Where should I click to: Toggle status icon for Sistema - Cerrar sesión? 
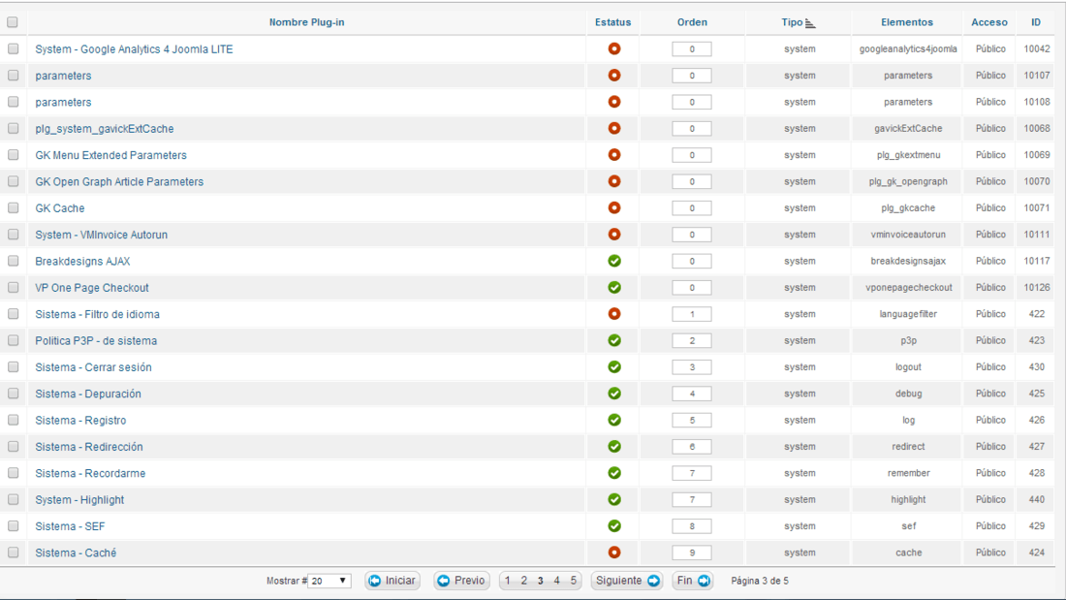coord(613,367)
